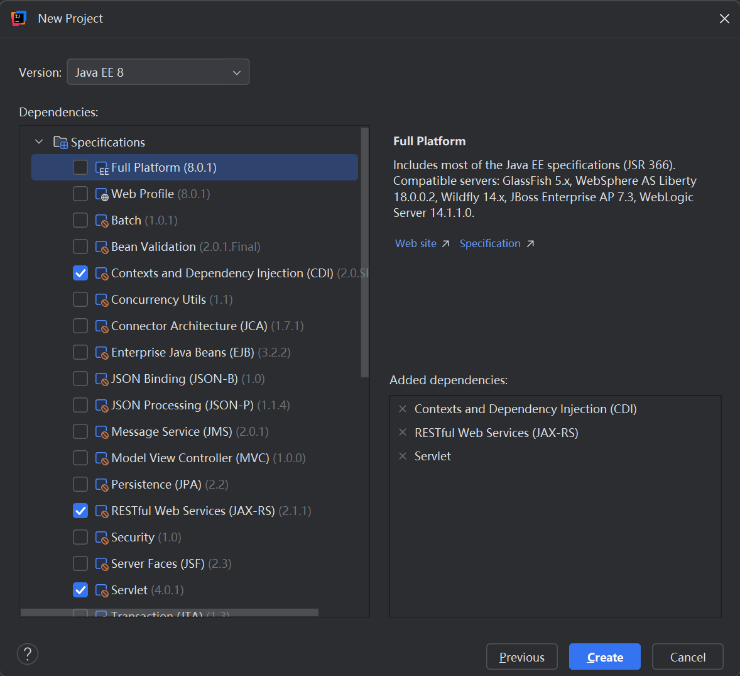Click the RESTful Web Services icon

[x=102, y=512]
